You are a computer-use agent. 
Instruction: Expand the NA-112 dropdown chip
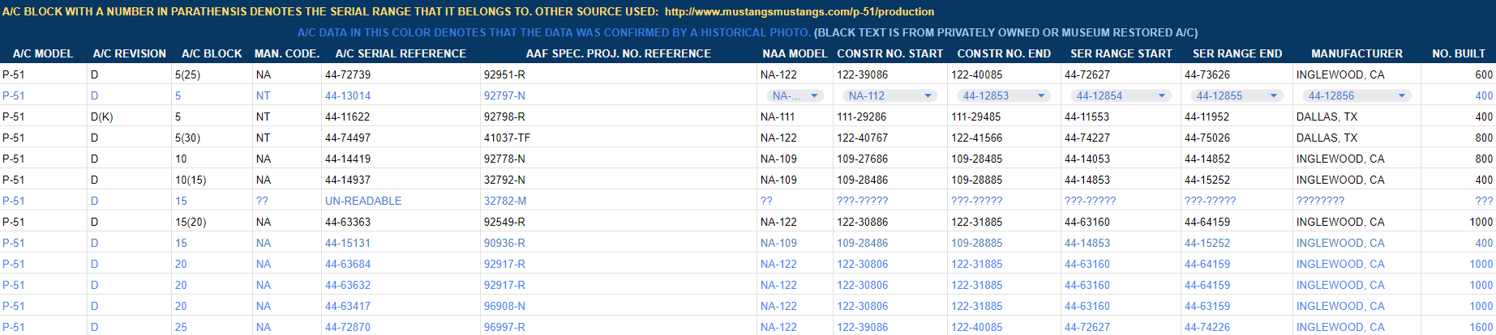click(889, 95)
